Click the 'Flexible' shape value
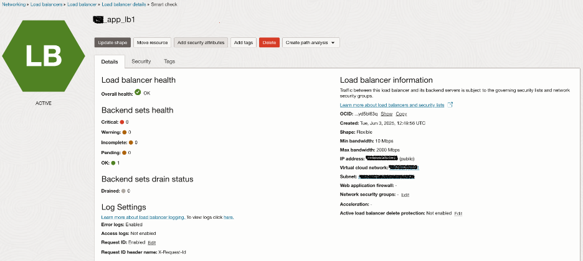583x261 pixels. point(364,132)
